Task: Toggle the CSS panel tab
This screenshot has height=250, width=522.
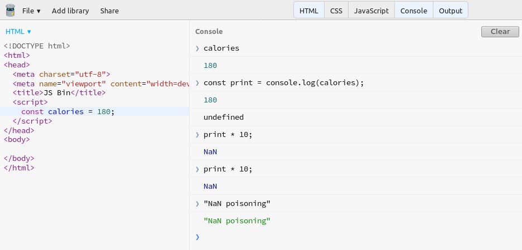Action: 336,11
